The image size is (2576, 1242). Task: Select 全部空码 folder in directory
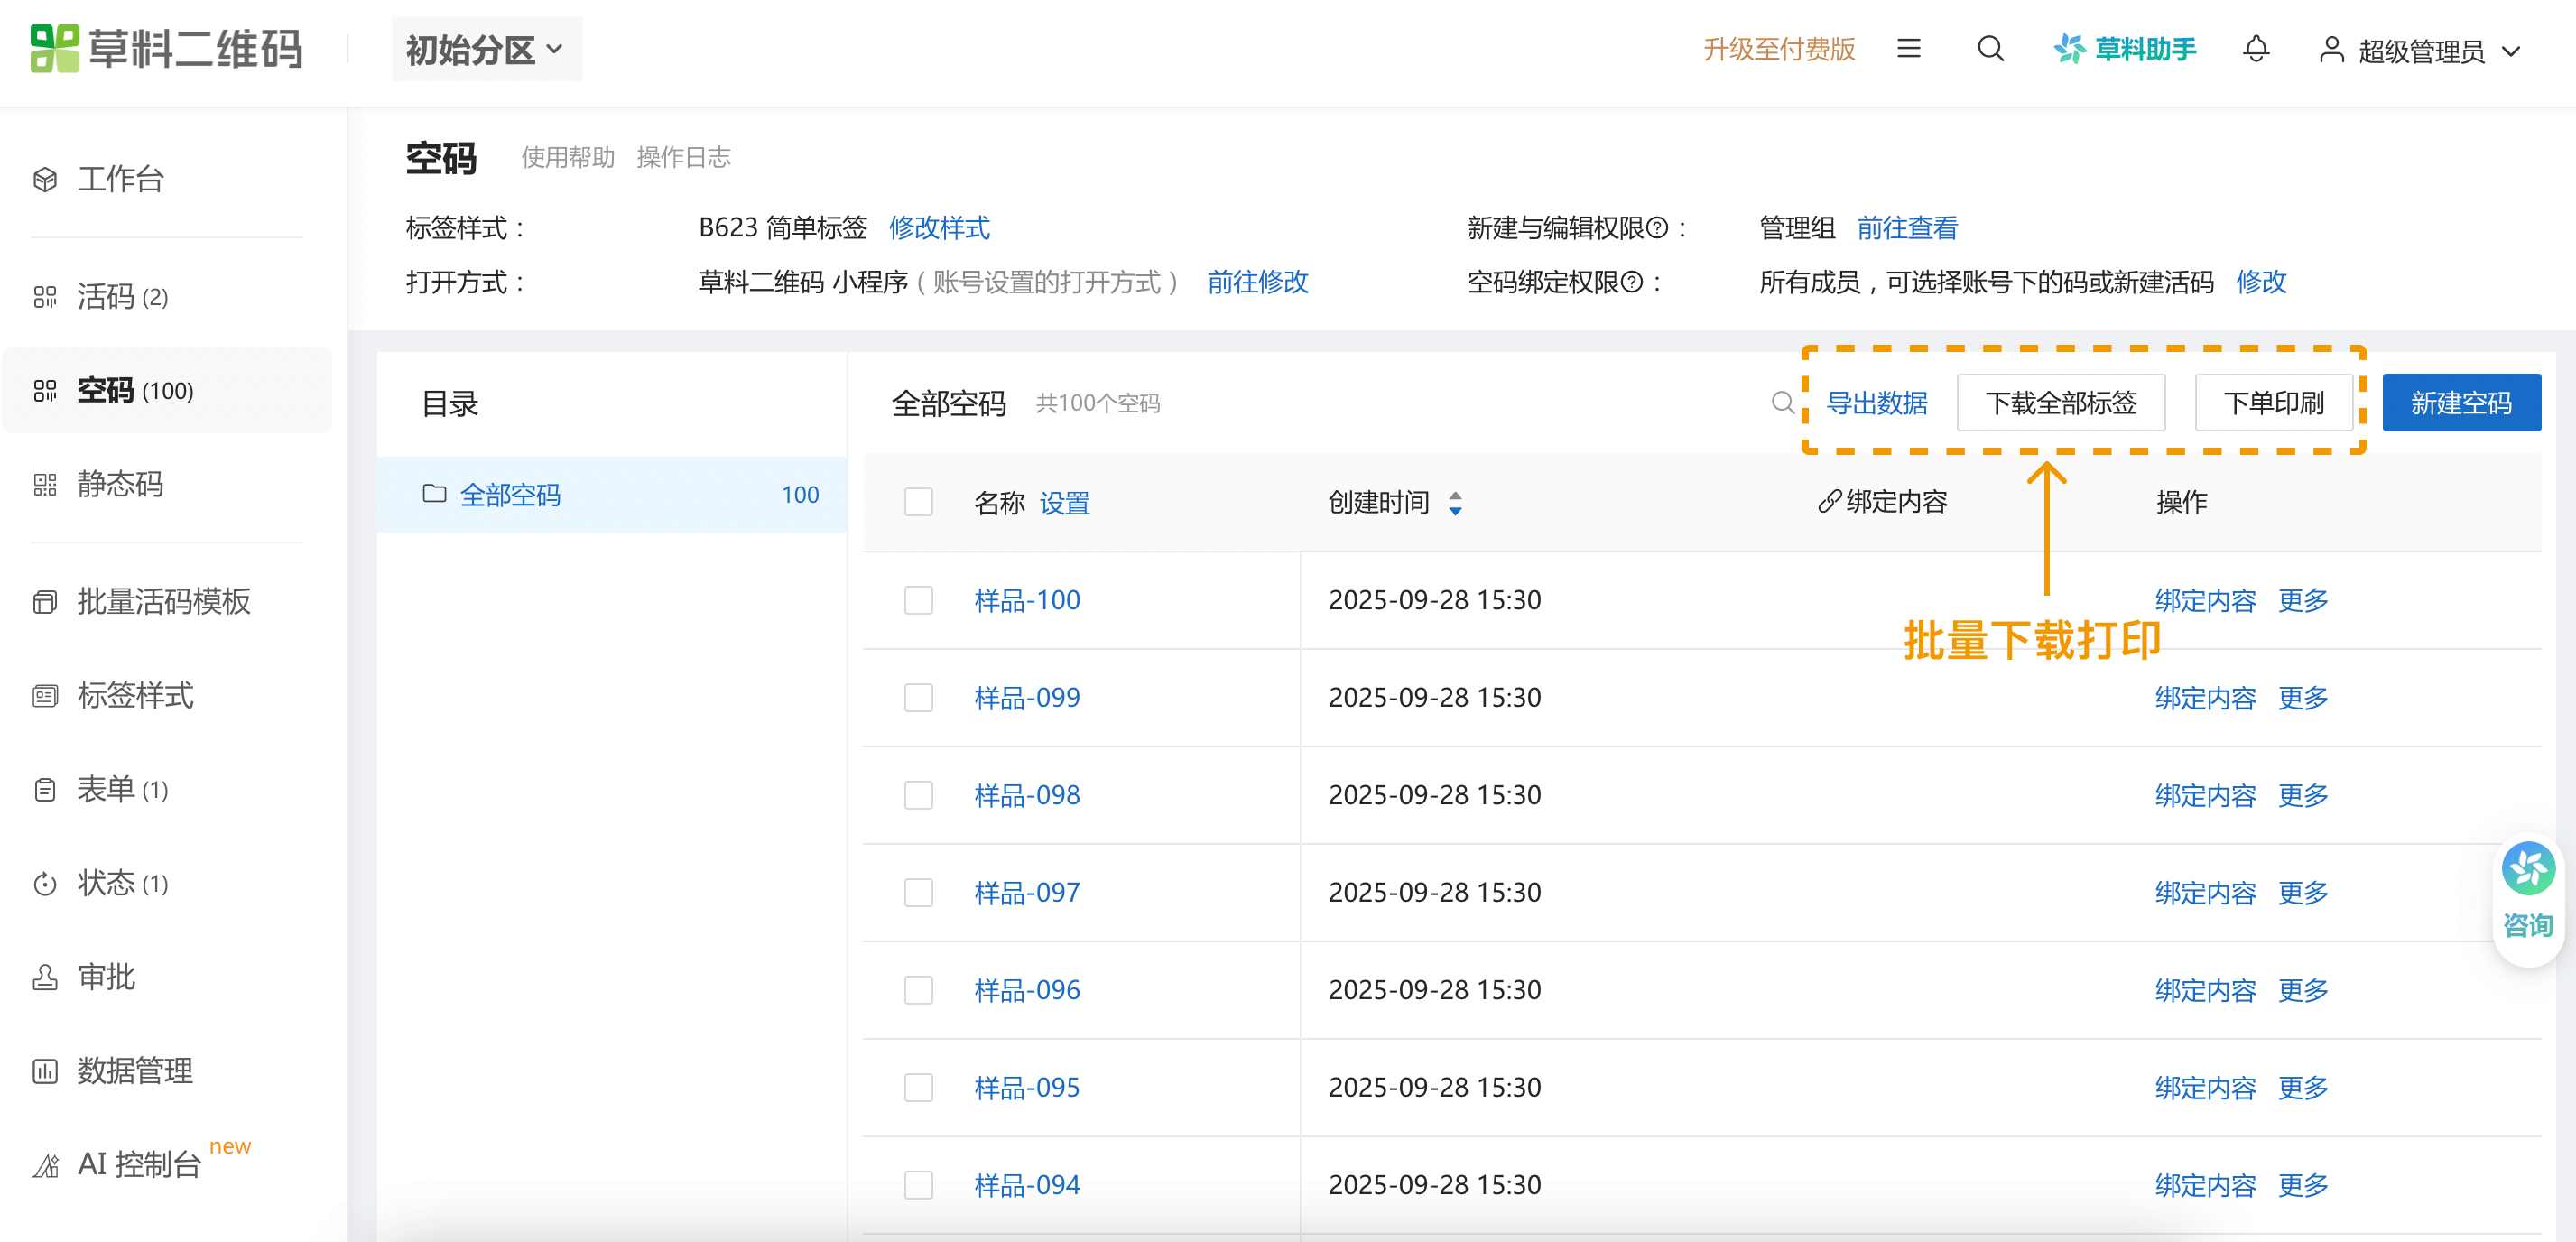click(x=510, y=495)
